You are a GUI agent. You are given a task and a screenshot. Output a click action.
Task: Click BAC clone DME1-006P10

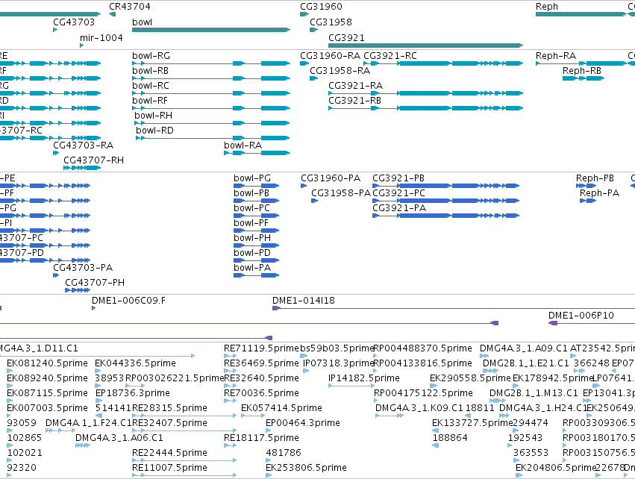[x=592, y=323]
